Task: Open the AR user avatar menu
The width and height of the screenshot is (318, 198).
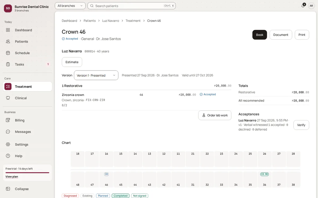Action: [x=311, y=6]
